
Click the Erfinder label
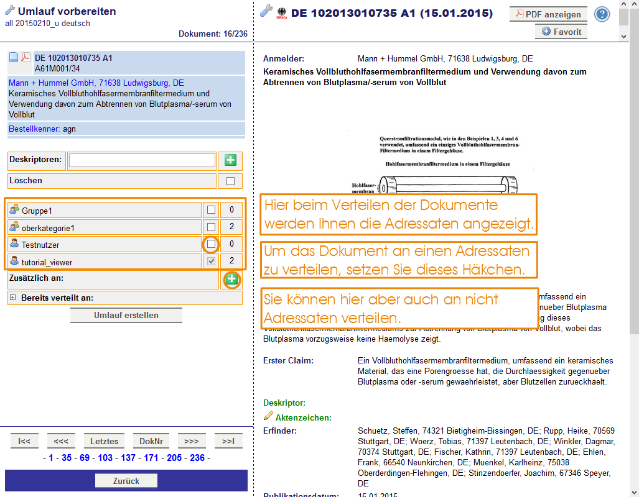(279, 431)
